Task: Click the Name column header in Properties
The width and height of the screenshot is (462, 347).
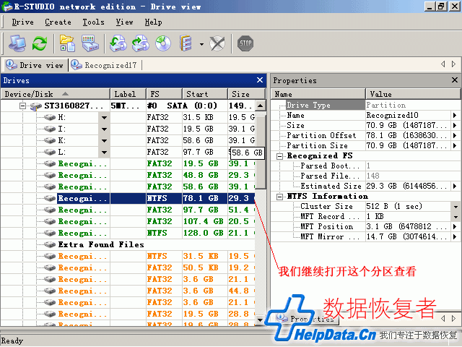Action: (x=318, y=94)
